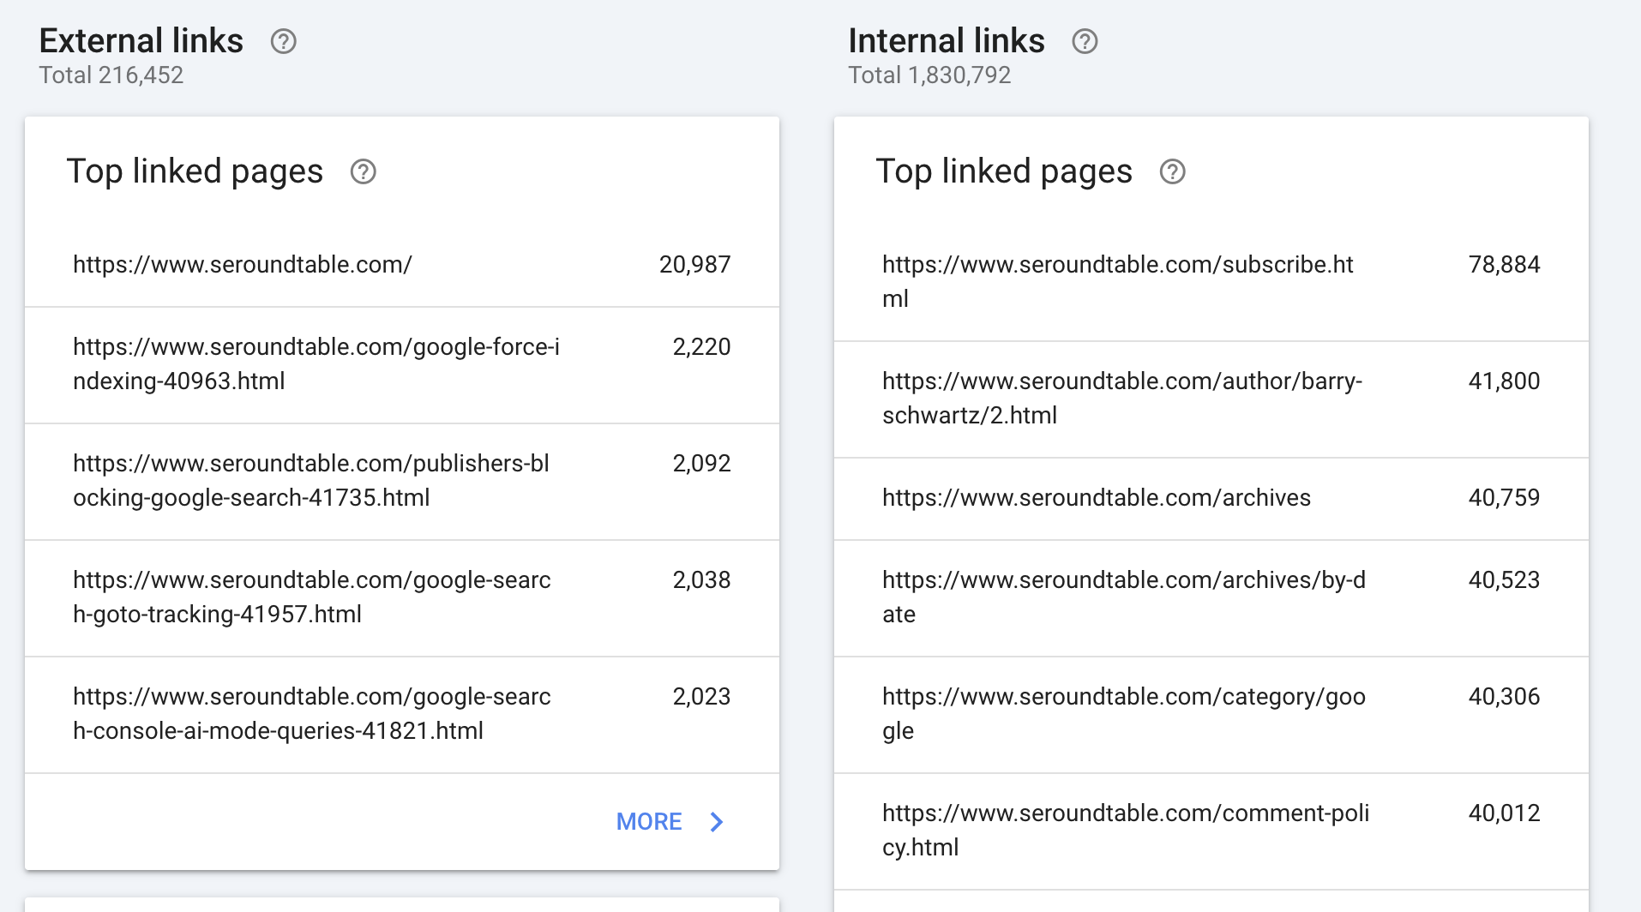The width and height of the screenshot is (1641, 912).
Task: Select google-search-goto-tracking-41957 row
Action: 402,598
